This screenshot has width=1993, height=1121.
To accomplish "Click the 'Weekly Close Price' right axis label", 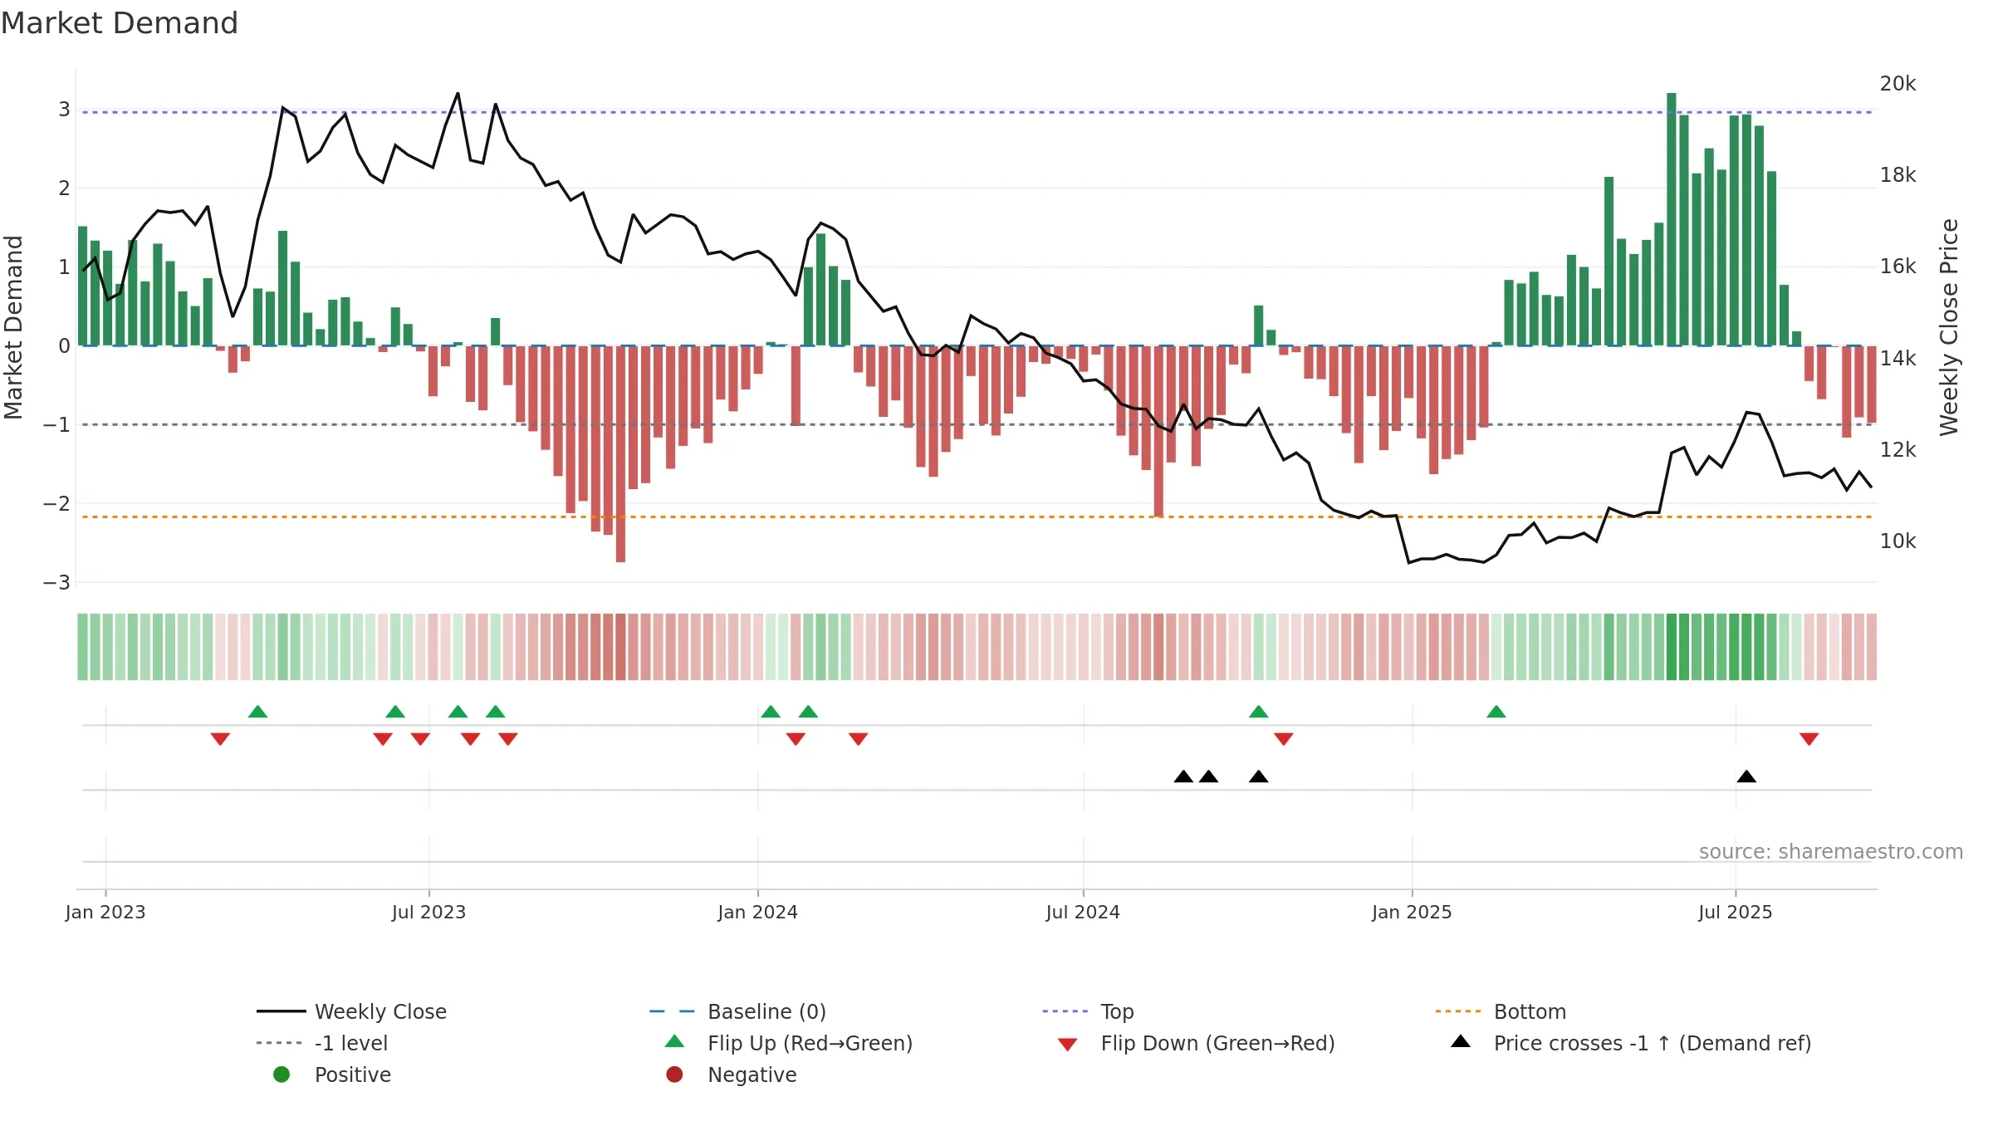I will 1948,327.
